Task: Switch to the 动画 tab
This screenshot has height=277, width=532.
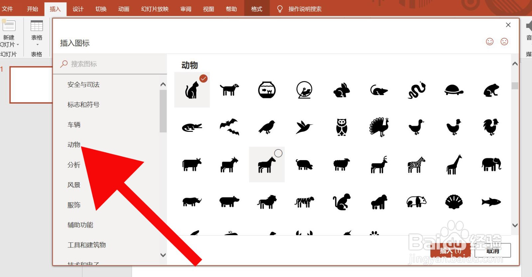Action: (x=124, y=9)
